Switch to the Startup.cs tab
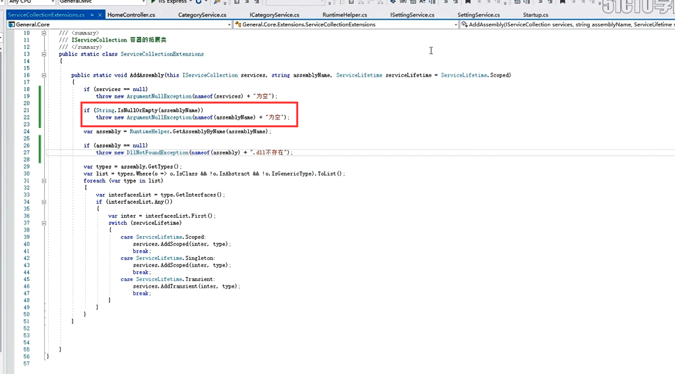 [536, 15]
